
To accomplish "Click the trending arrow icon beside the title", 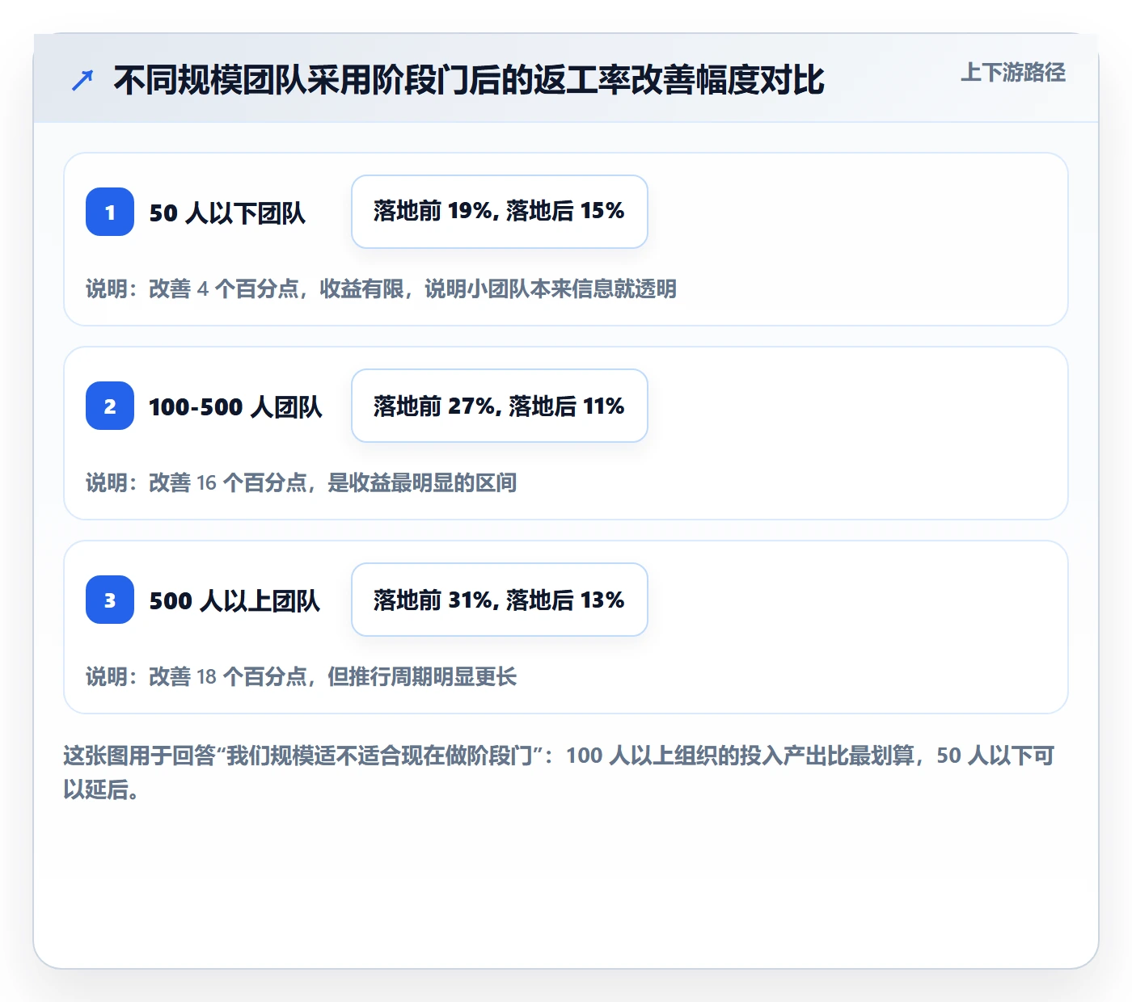I will click(82, 80).
